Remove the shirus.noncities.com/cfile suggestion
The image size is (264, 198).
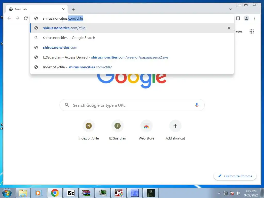point(229,28)
